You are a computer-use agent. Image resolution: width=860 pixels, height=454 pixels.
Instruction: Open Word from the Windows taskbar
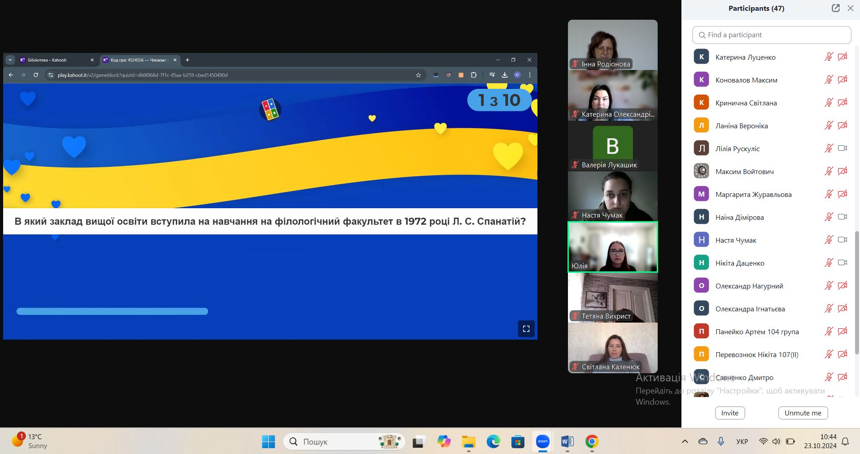tap(567, 442)
